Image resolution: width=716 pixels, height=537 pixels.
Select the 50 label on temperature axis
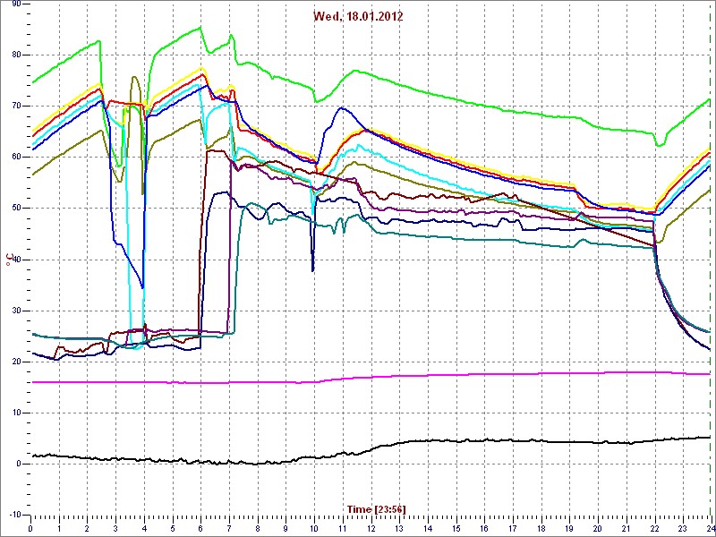(x=16, y=209)
